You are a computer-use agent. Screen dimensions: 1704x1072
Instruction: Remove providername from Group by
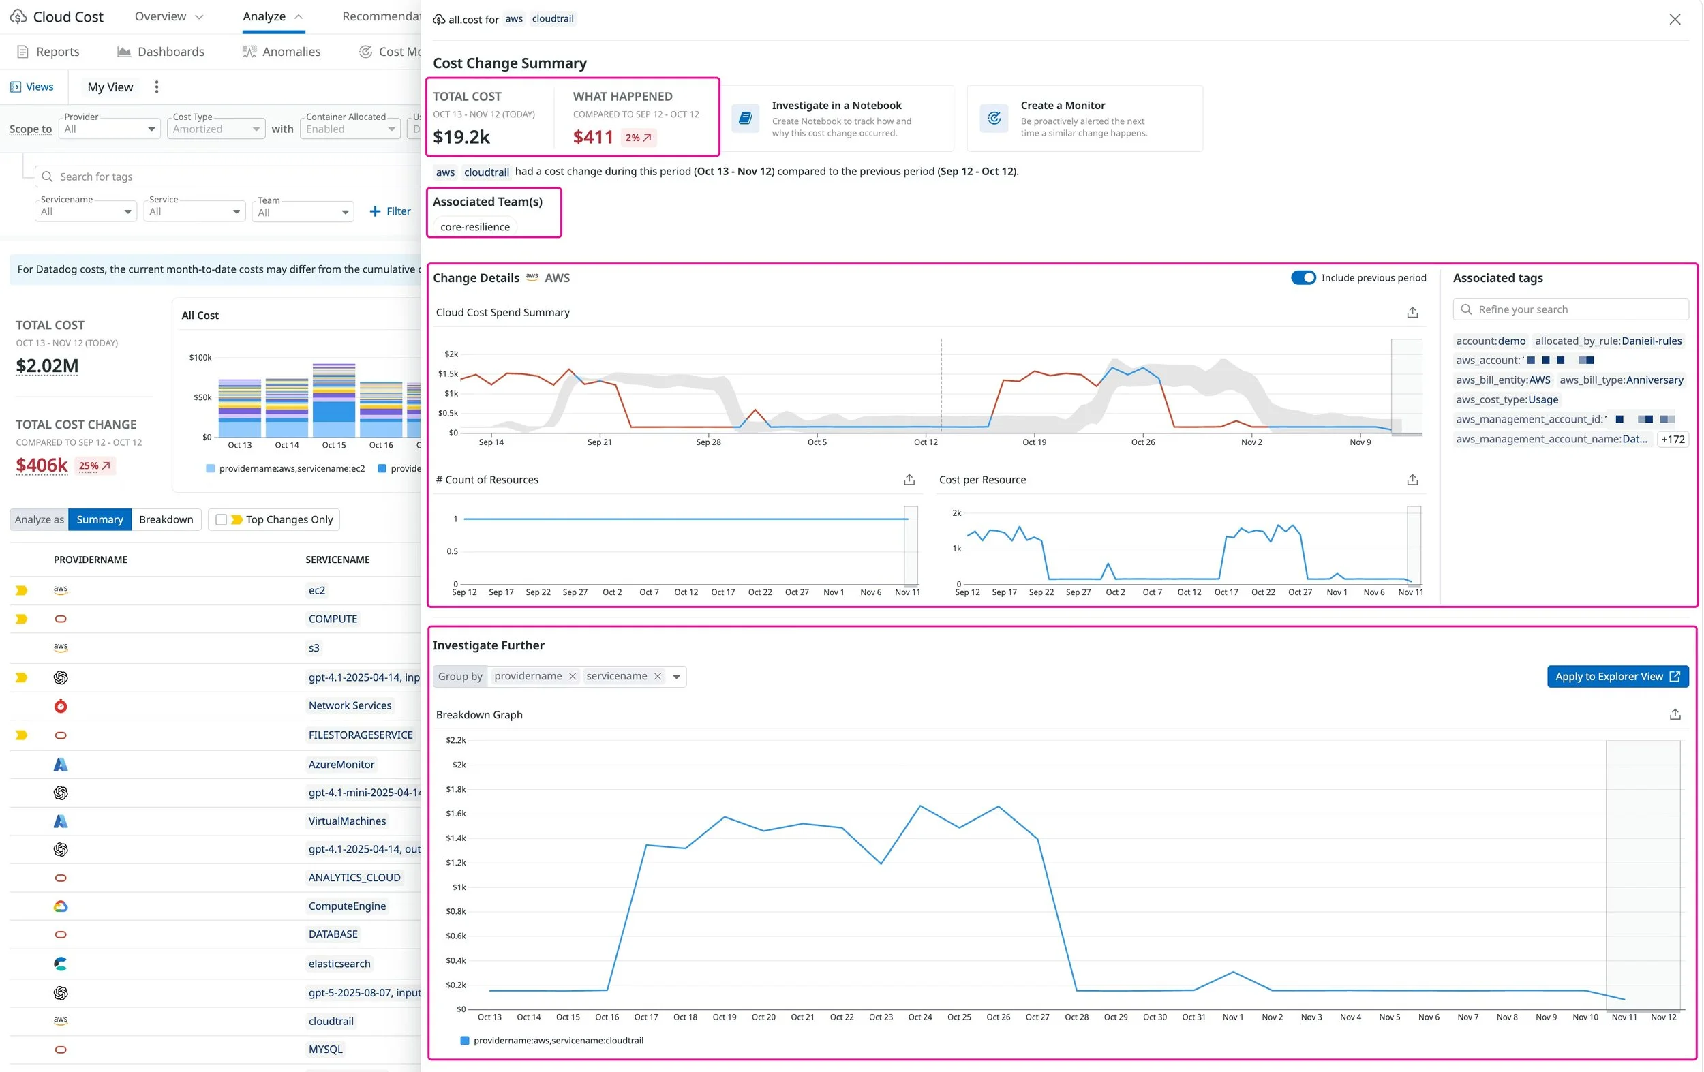tap(573, 677)
